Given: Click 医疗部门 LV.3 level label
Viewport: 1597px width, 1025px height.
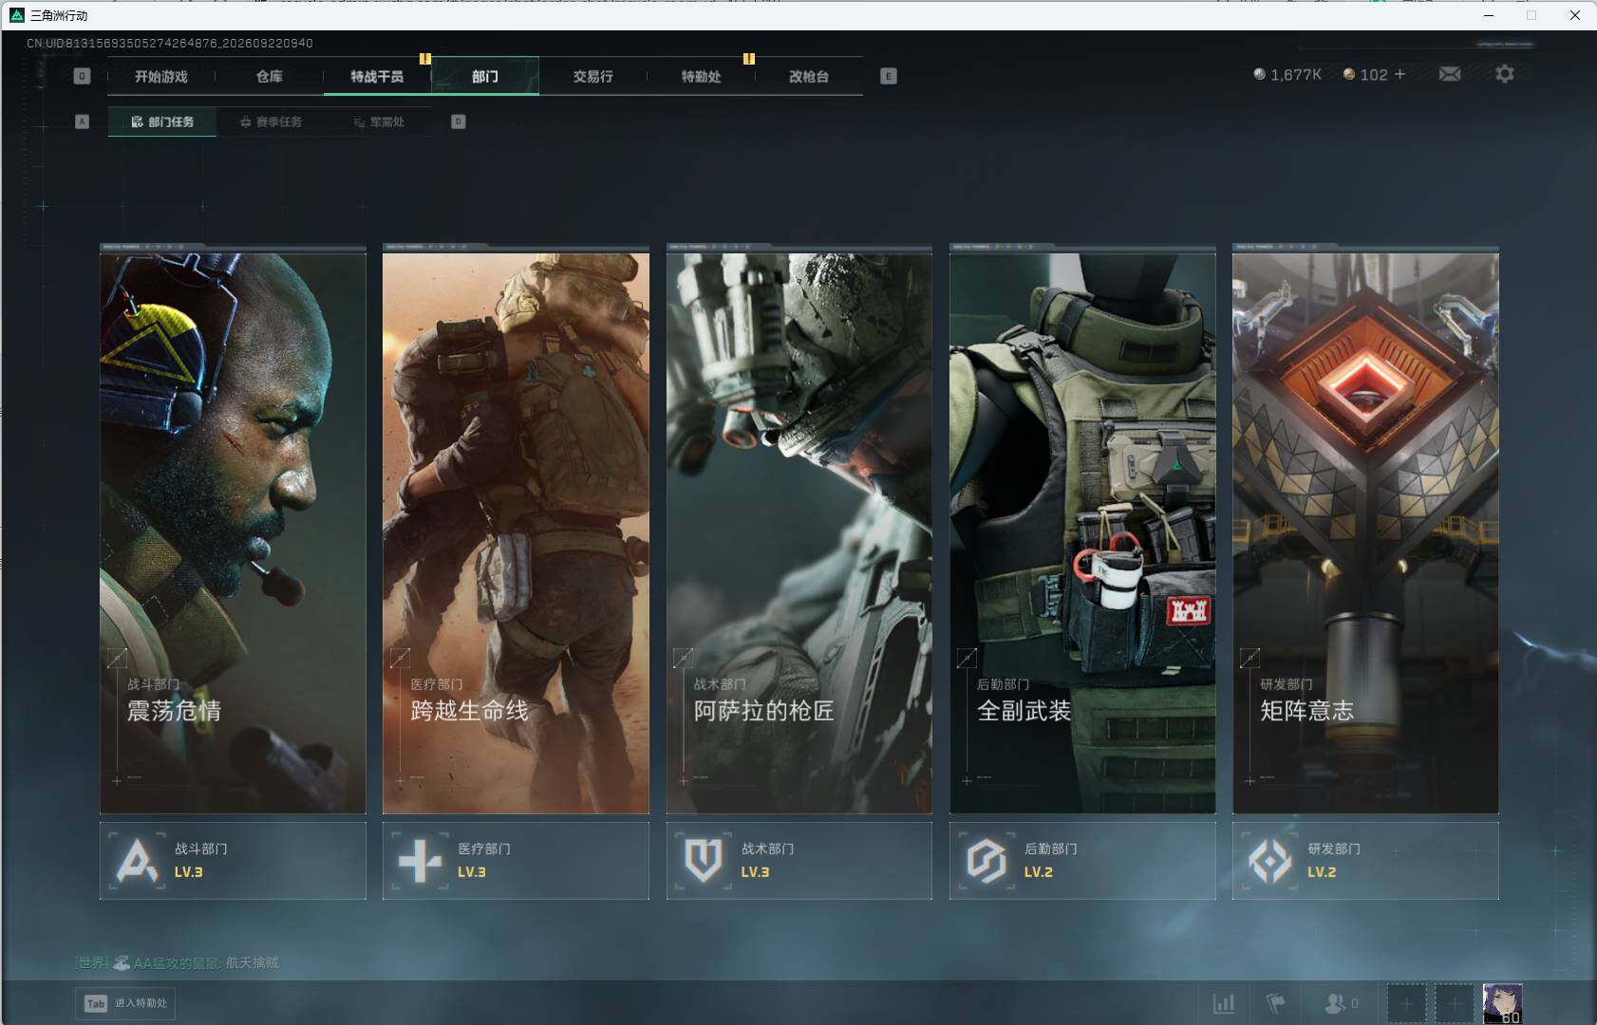Looking at the screenshot, I should [472, 872].
